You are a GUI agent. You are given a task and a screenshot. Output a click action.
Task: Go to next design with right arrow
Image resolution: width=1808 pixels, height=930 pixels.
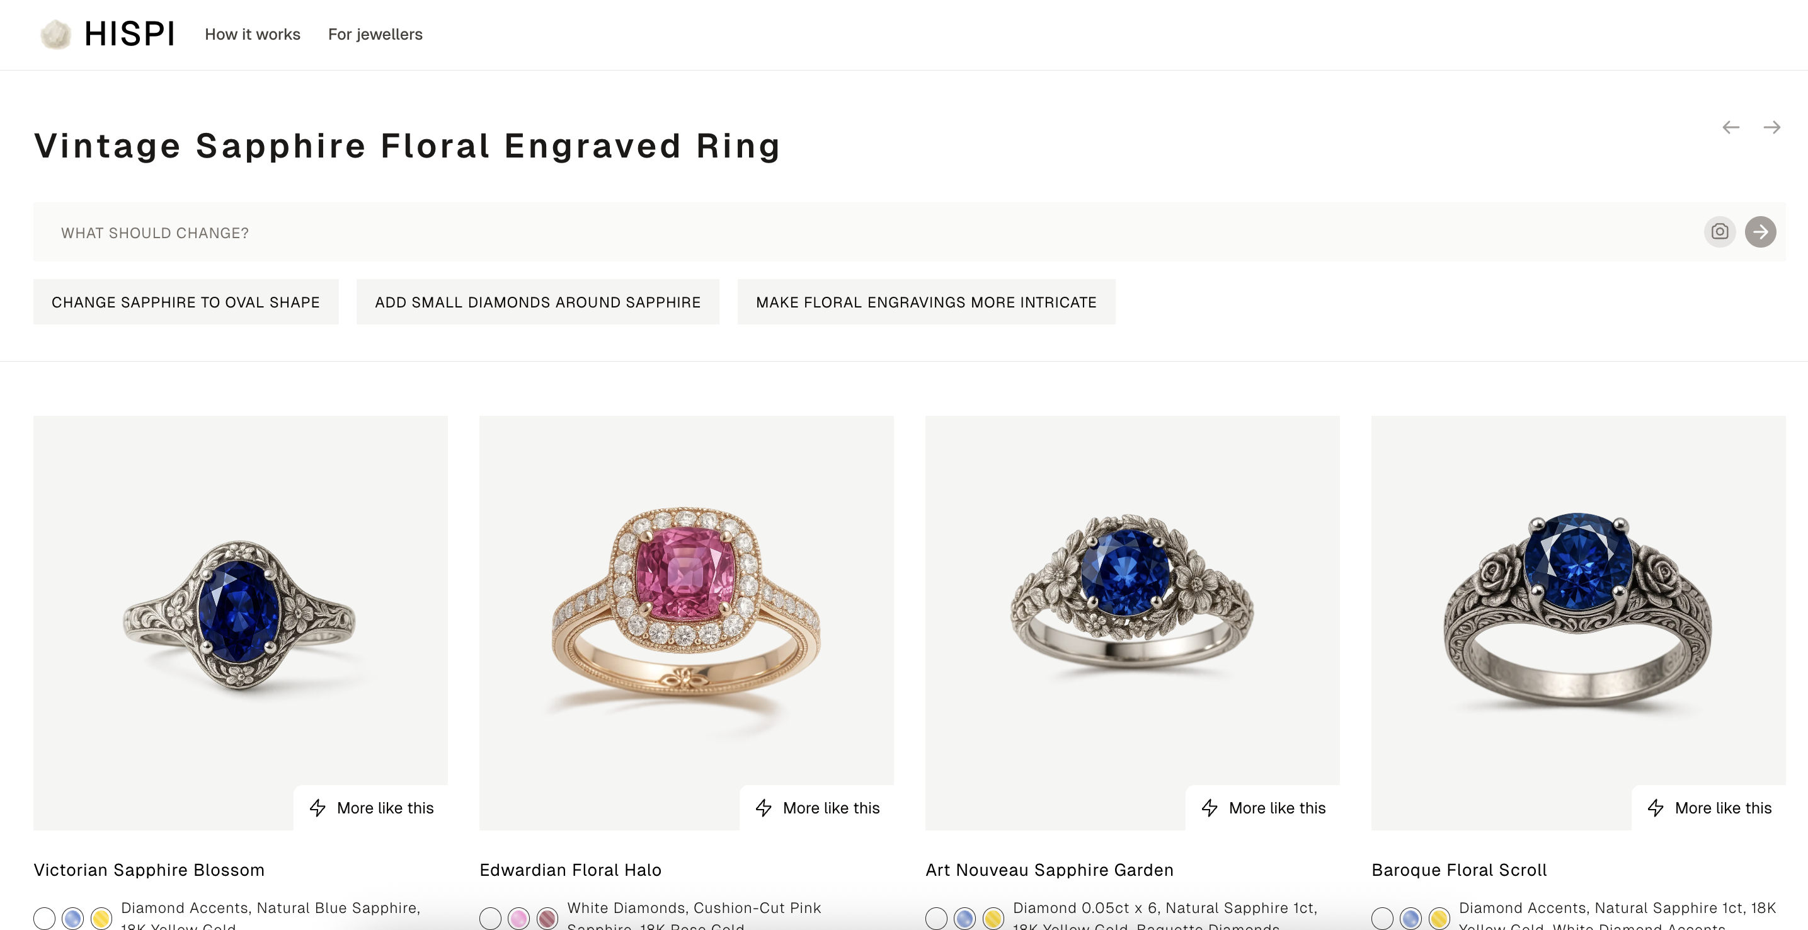pos(1771,127)
